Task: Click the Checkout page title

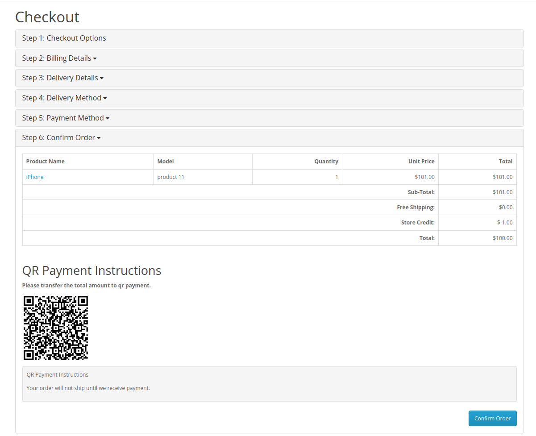Action: (x=47, y=17)
